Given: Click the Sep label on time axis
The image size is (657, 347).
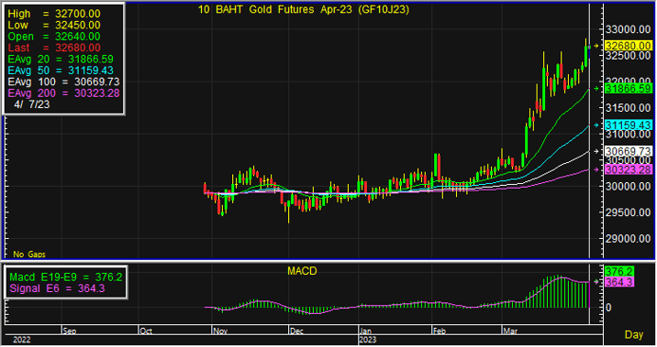Looking at the screenshot, I should (69, 331).
